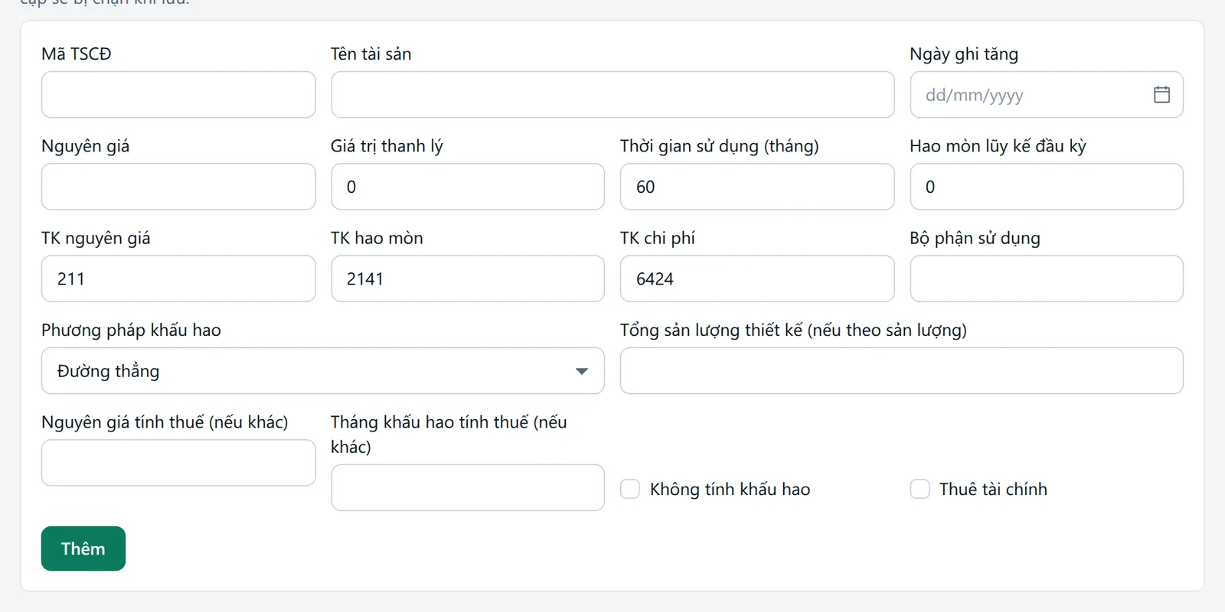
Task: Click the Bộ phận sử dụng input
Action: (x=1047, y=278)
